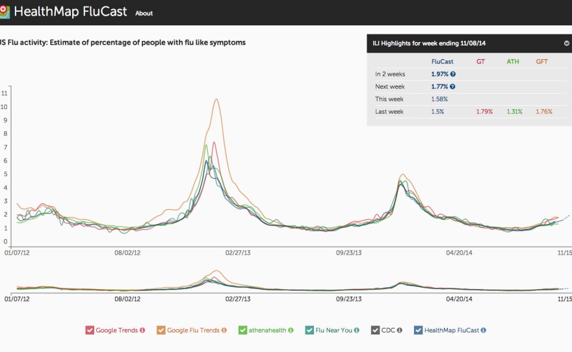Click the peak in the overview range chart
The width and height of the screenshot is (572, 352).
216,272
